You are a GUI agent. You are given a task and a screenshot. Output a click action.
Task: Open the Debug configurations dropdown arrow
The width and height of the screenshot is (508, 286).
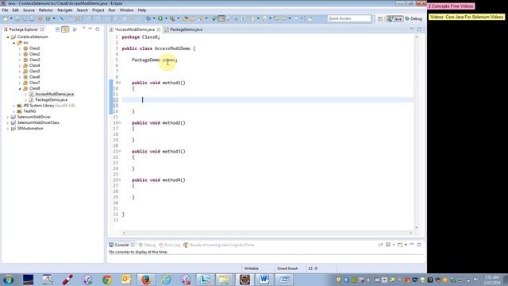tap(154, 19)
